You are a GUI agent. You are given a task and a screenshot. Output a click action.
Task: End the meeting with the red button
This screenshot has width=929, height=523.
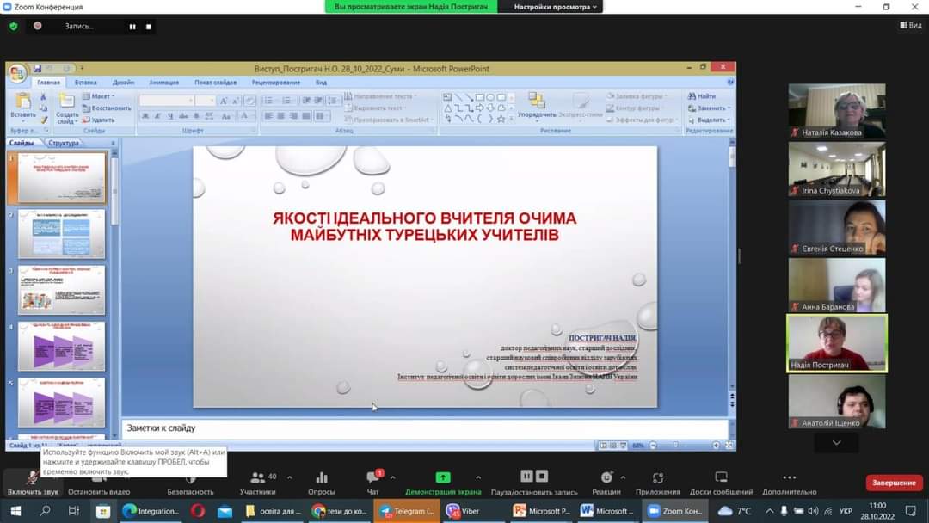coord(895,483)
